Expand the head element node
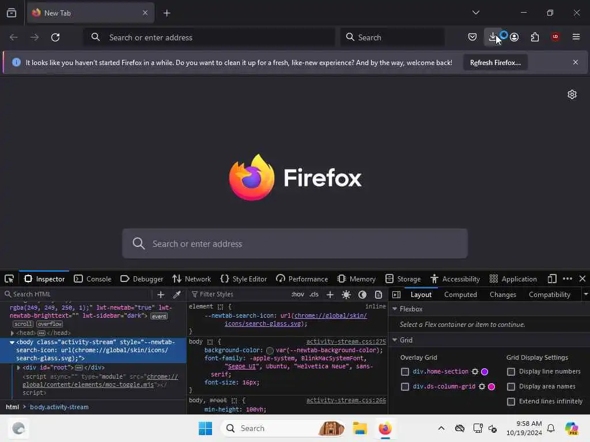Viewport: 590px width, 442px height. coord(12,333)
